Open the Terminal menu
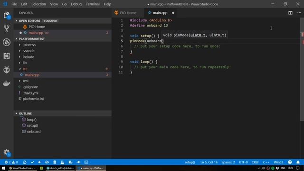The height and width of the screenshot is (171, 304). [x=93, y=4]
